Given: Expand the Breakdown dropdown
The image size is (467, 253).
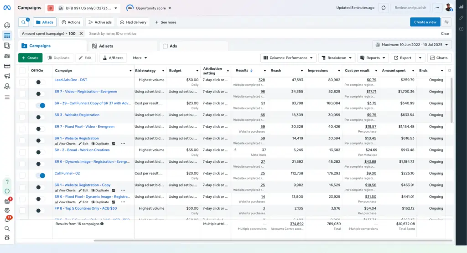Looking at the screenshot, I should point(337,58).
